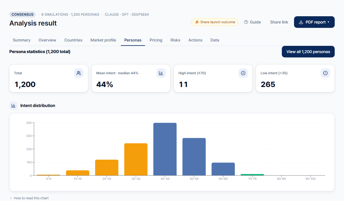Click the High intent (≥70) label
The height and width of the screenshot is (201, 344).
192,73
